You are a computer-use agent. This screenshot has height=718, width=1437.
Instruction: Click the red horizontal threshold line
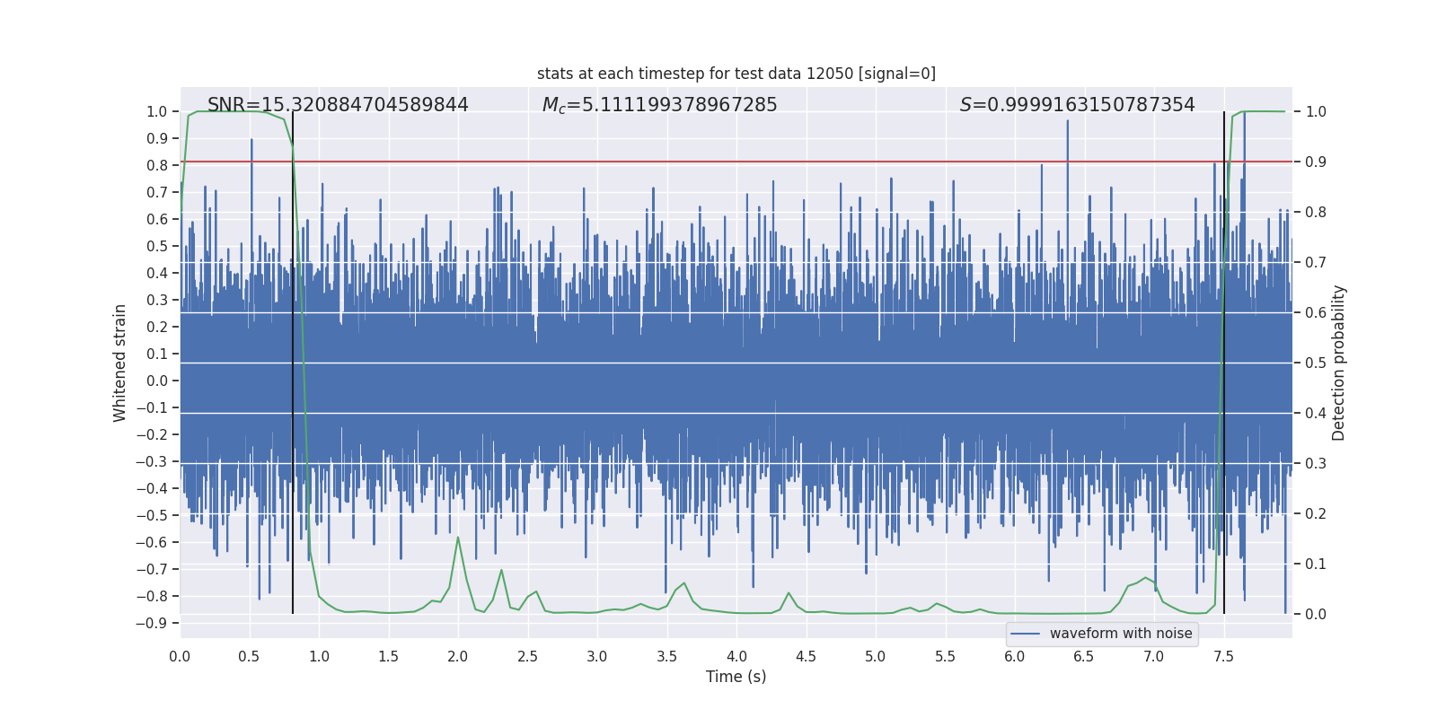[x=629, y=162]
